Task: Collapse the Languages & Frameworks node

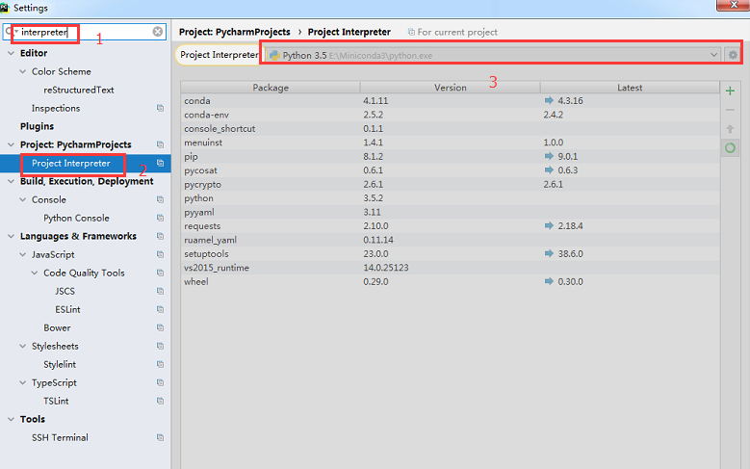Action: pyautogui.click(x=11, y=236)
